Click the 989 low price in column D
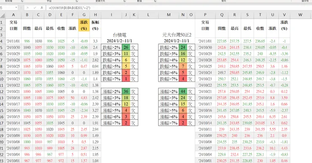This screenshot has width=312, height=163. click(50, 148)
